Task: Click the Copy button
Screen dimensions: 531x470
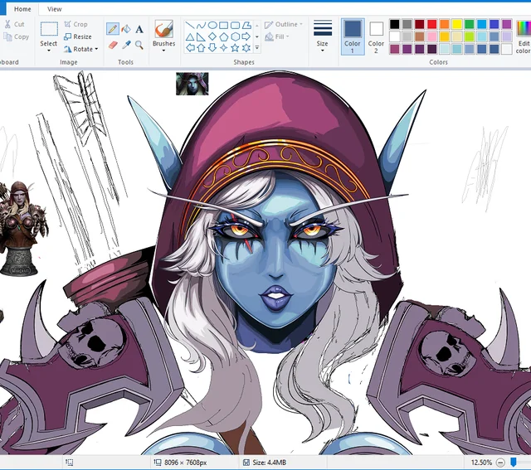Action: tap(17, 36)
